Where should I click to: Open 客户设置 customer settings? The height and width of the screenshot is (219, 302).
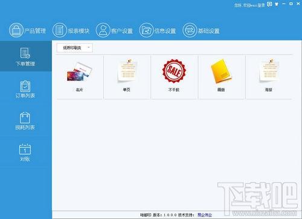point(114,30)
